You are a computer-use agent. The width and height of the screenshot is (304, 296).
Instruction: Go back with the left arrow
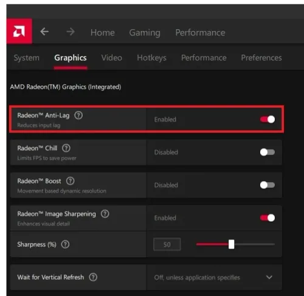44,32
